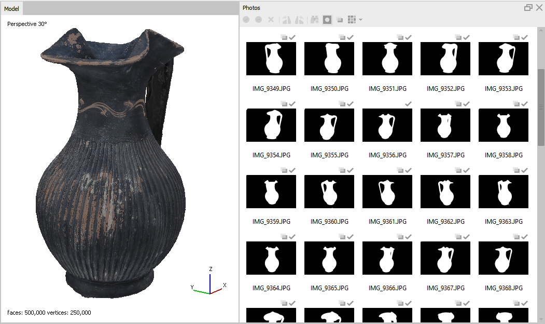Viewport: 545px width, 324px height.
Task: Click the mask indicator icon above IMG_9349.JPG
Action: click(284, 37)
